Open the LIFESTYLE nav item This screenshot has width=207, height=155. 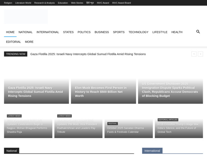coord(160,32)
